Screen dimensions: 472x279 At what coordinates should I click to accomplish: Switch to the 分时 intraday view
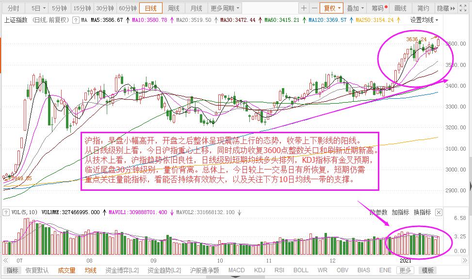[x=13, y=8]
